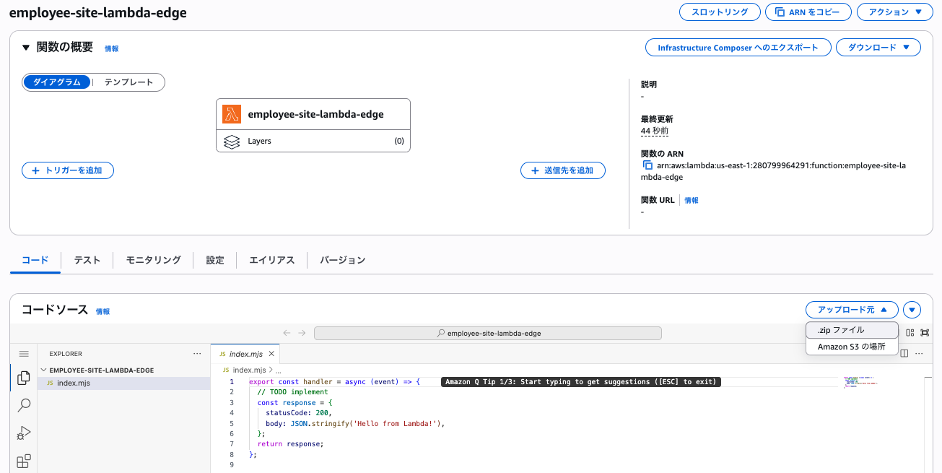942x473 pixels.
Task: Click line number 9 in the gutter
Action: (232, 465)
